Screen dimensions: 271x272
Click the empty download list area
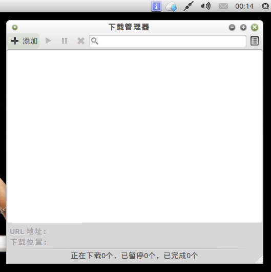[x=135, y=136]
